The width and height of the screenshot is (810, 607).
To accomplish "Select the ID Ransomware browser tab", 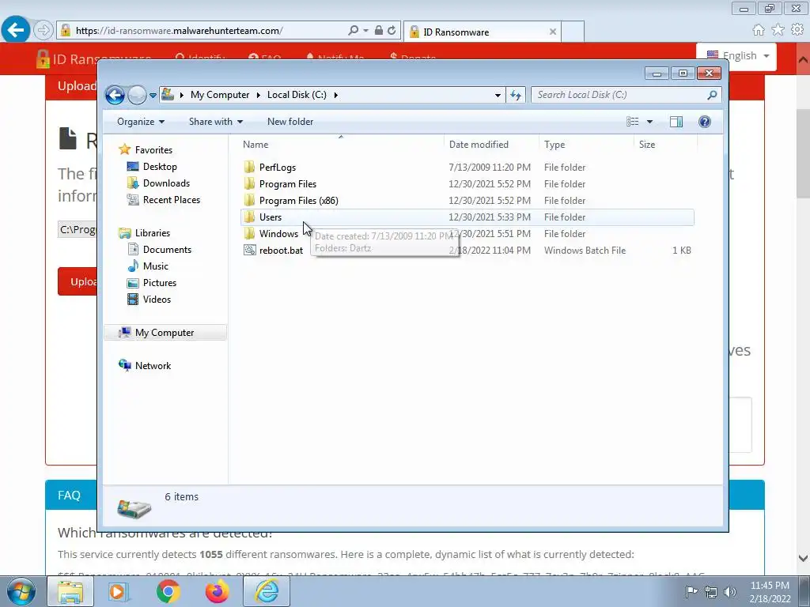I will [482, 32].
